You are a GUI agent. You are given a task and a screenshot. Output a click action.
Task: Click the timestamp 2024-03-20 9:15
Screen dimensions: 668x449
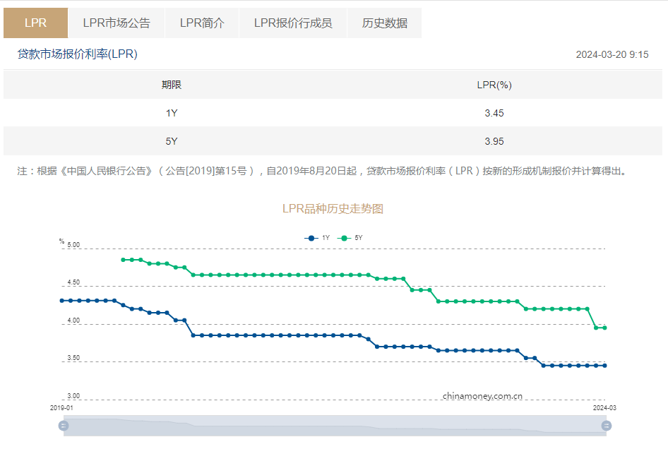tap(612, 54)
